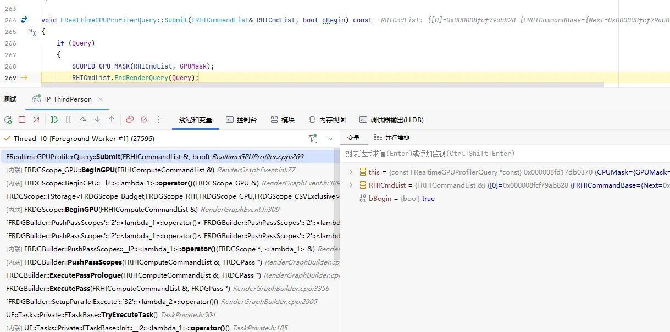The height and width of the screenshot is (332, 670).
Task: Expand the RHICmdList variable node
Action: coord(351,185)
